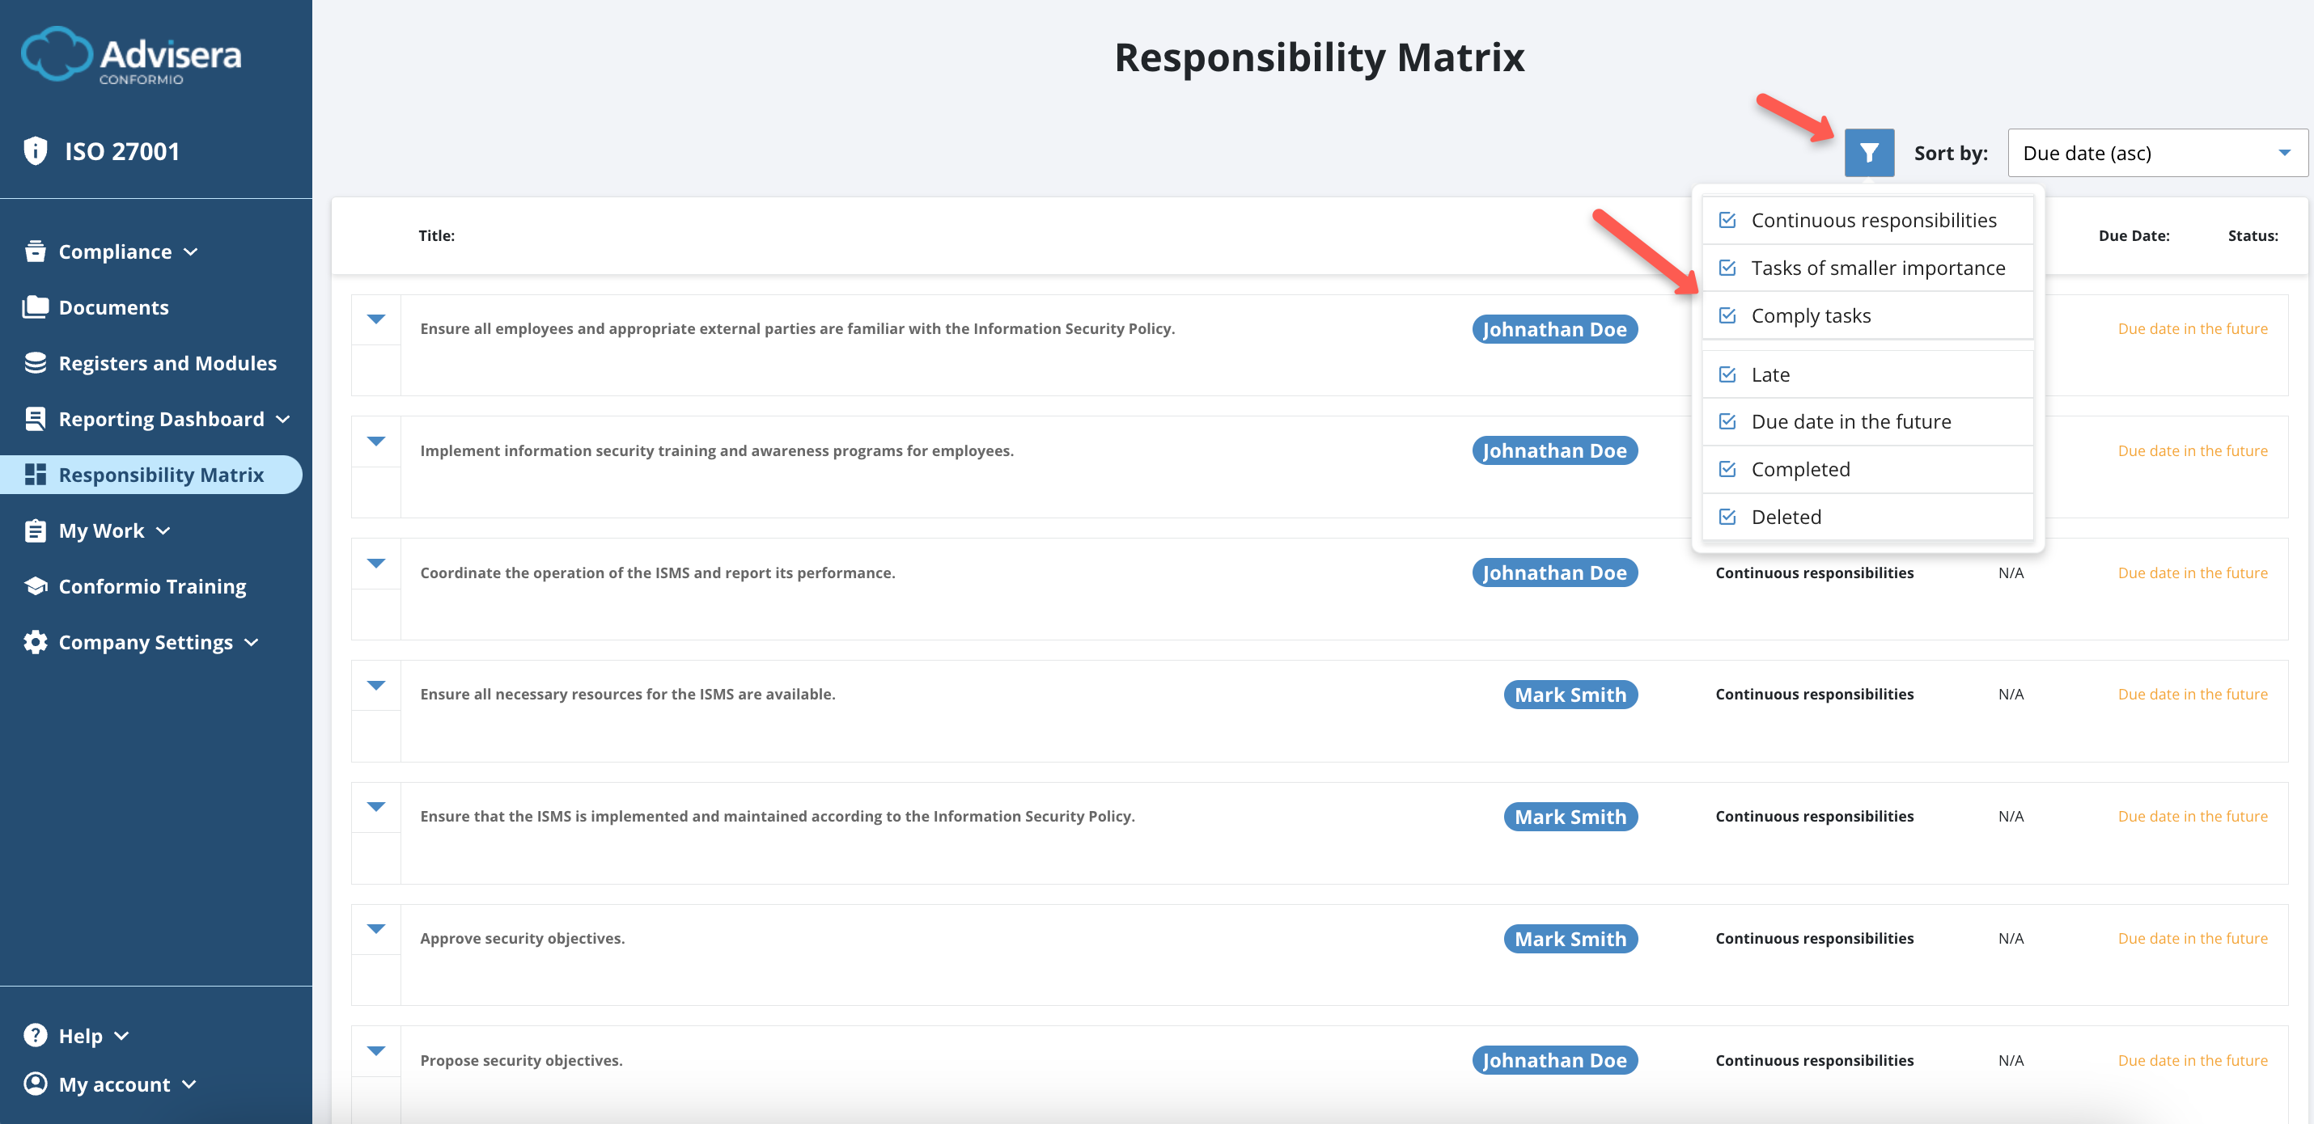Expand the row about security training programs

[x=375, y=442]
